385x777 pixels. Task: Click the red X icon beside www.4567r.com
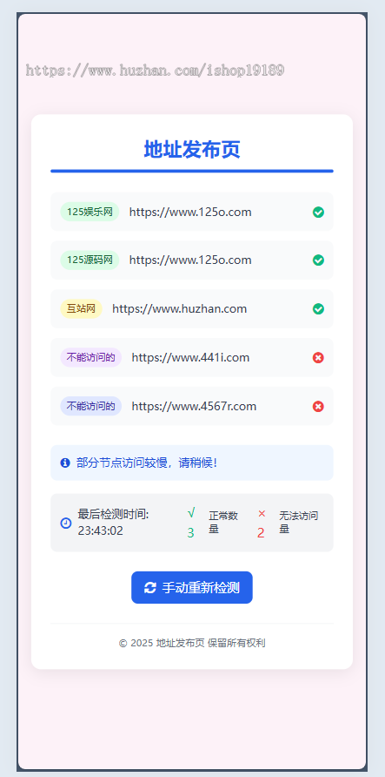pyautogui.click(x=318, y=406)
